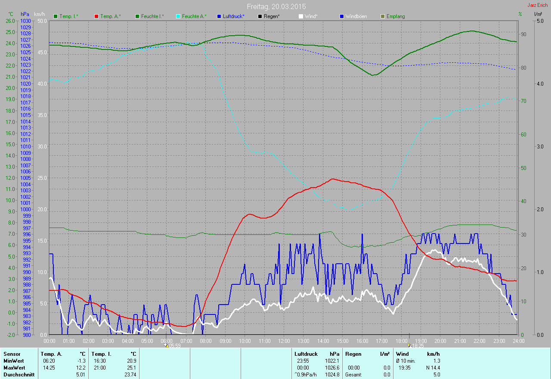Click the 'Temp. I.' table column header

coord(102,354)
